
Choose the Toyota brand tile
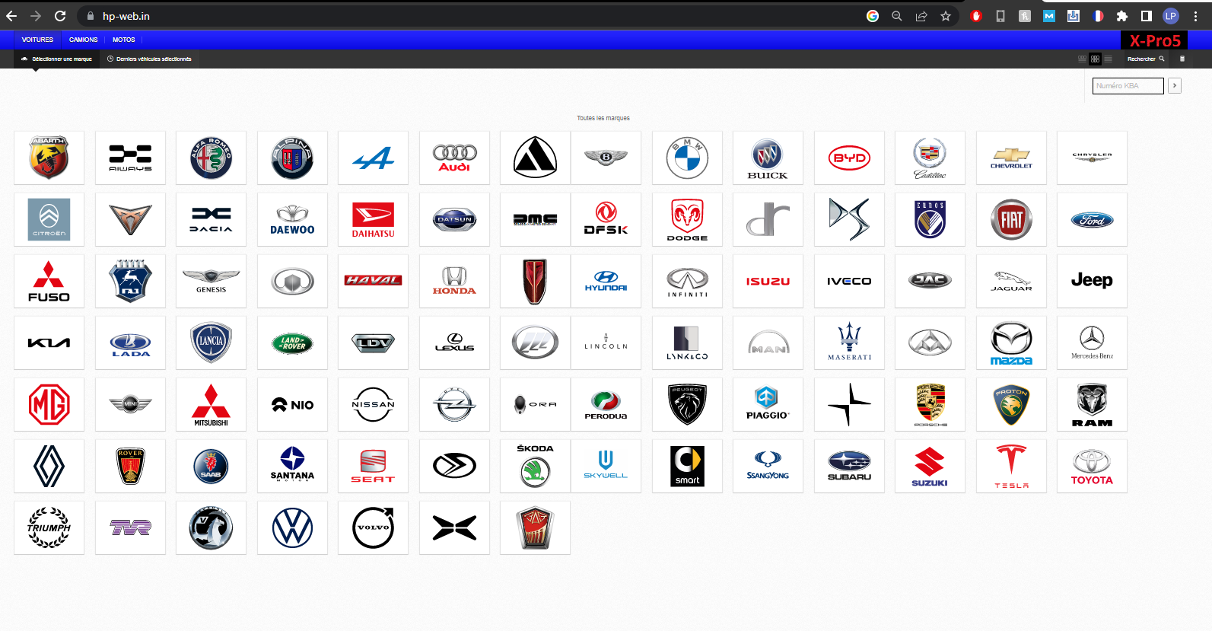(1092, 466)
